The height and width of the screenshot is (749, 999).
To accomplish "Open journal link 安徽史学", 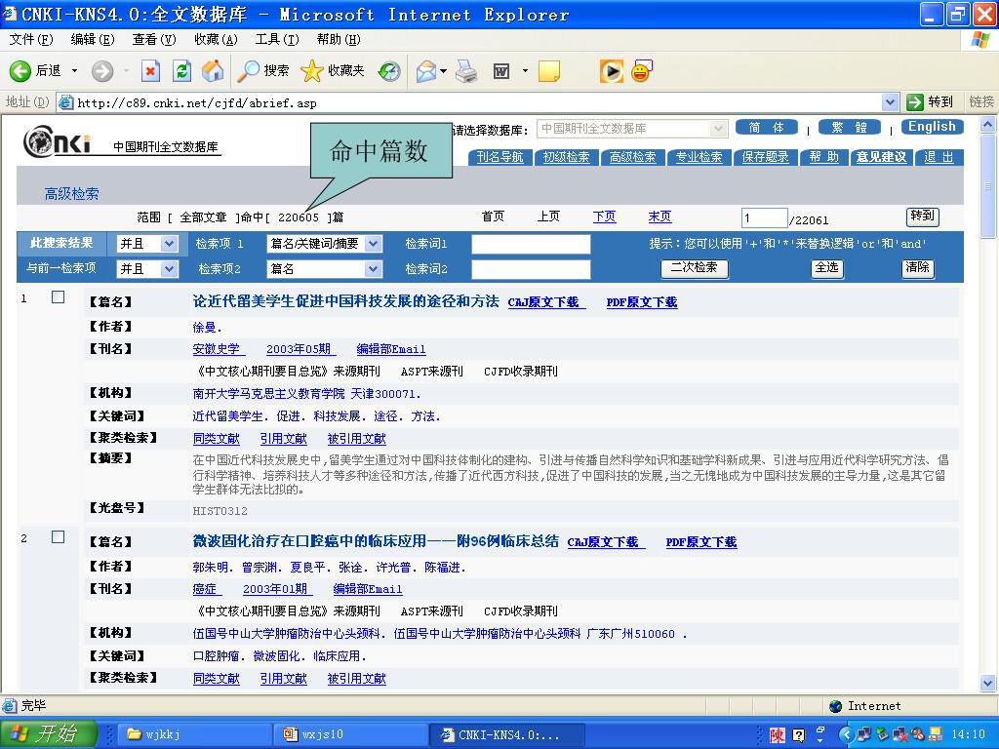I will [218, 349].
